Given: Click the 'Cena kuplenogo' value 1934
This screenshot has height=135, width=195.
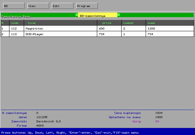Looking at the screenshot, I should (159, 113).
